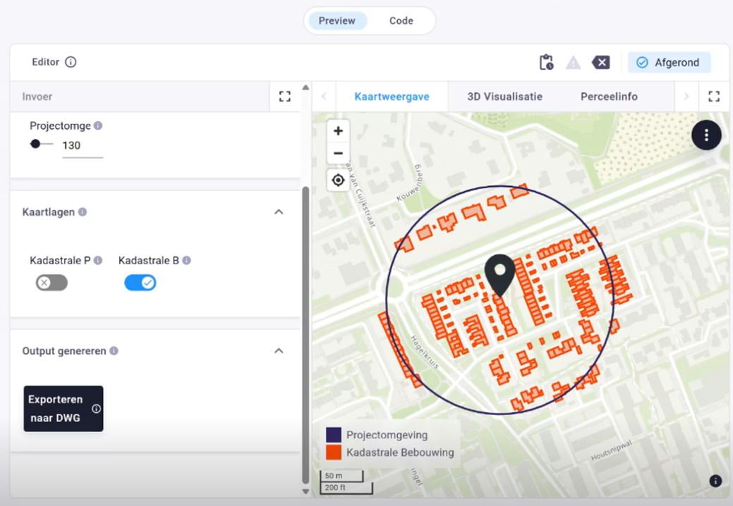Image resolution: width=733 pixels, height=506 pixels.
Task: Click Exporteren naar DWG button
Action: click(55, 409)
